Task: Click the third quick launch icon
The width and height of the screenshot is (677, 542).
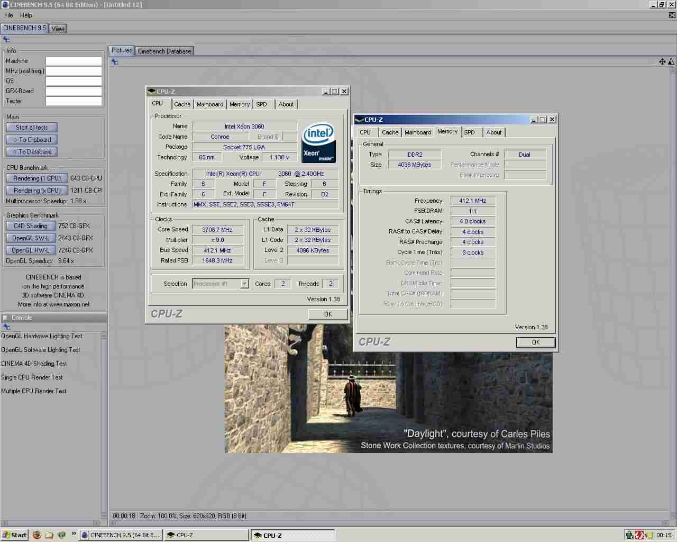Action: click(x=62, y=535)
